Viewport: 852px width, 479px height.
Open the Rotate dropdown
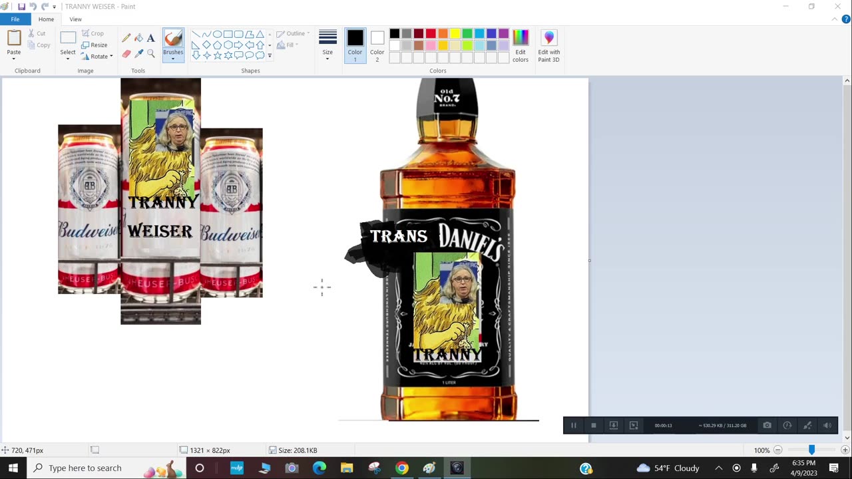(x=97, y=57)
